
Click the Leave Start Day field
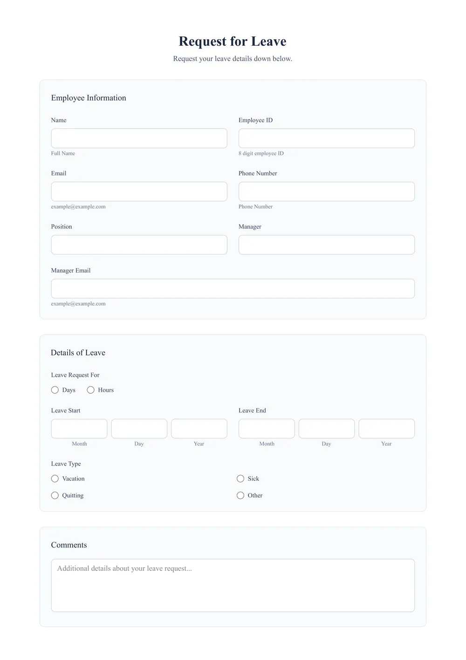(x=139, y=428)
